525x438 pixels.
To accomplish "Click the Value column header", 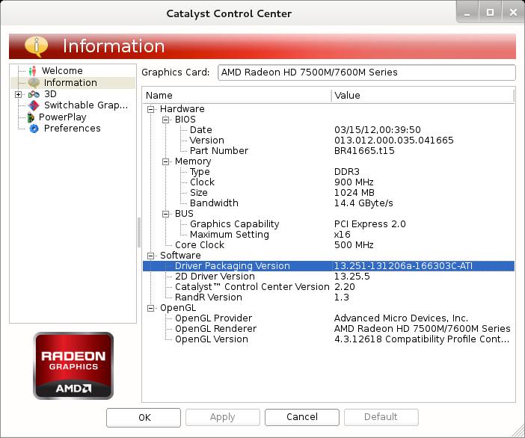I will click(x=423, y=96).
